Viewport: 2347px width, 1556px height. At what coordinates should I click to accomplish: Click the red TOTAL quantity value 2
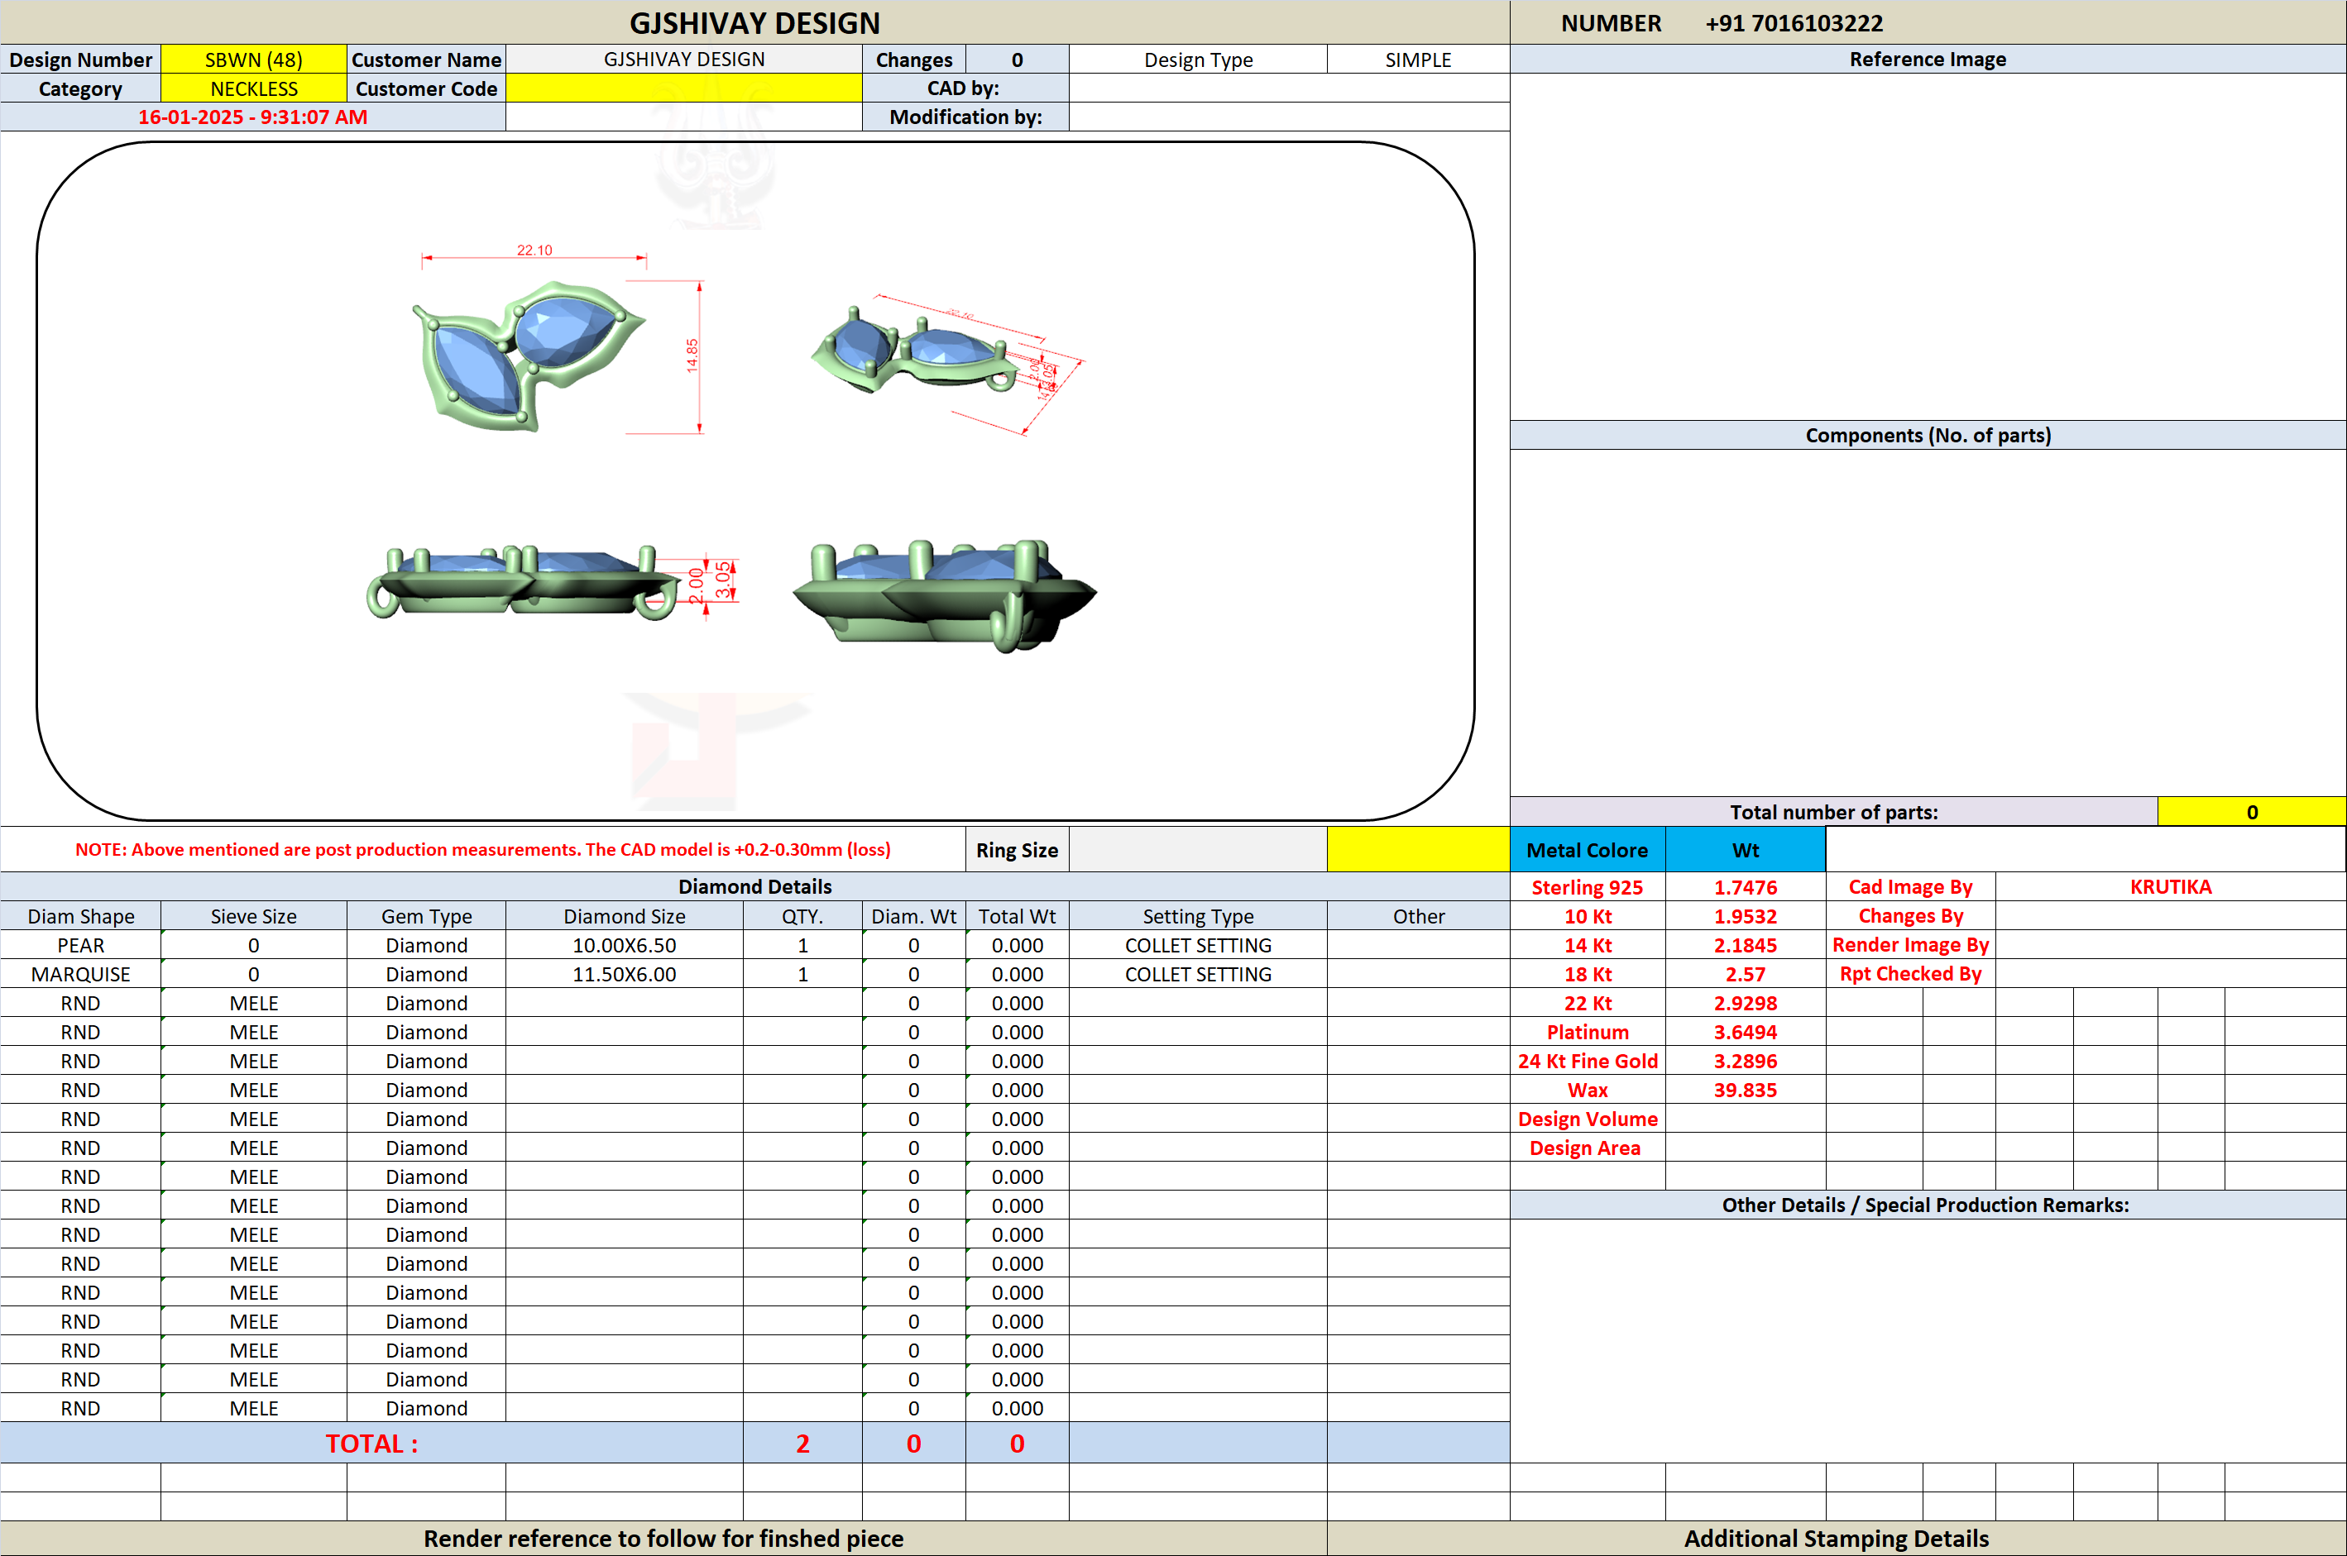pyautogui.click(x=802, y=1443)
